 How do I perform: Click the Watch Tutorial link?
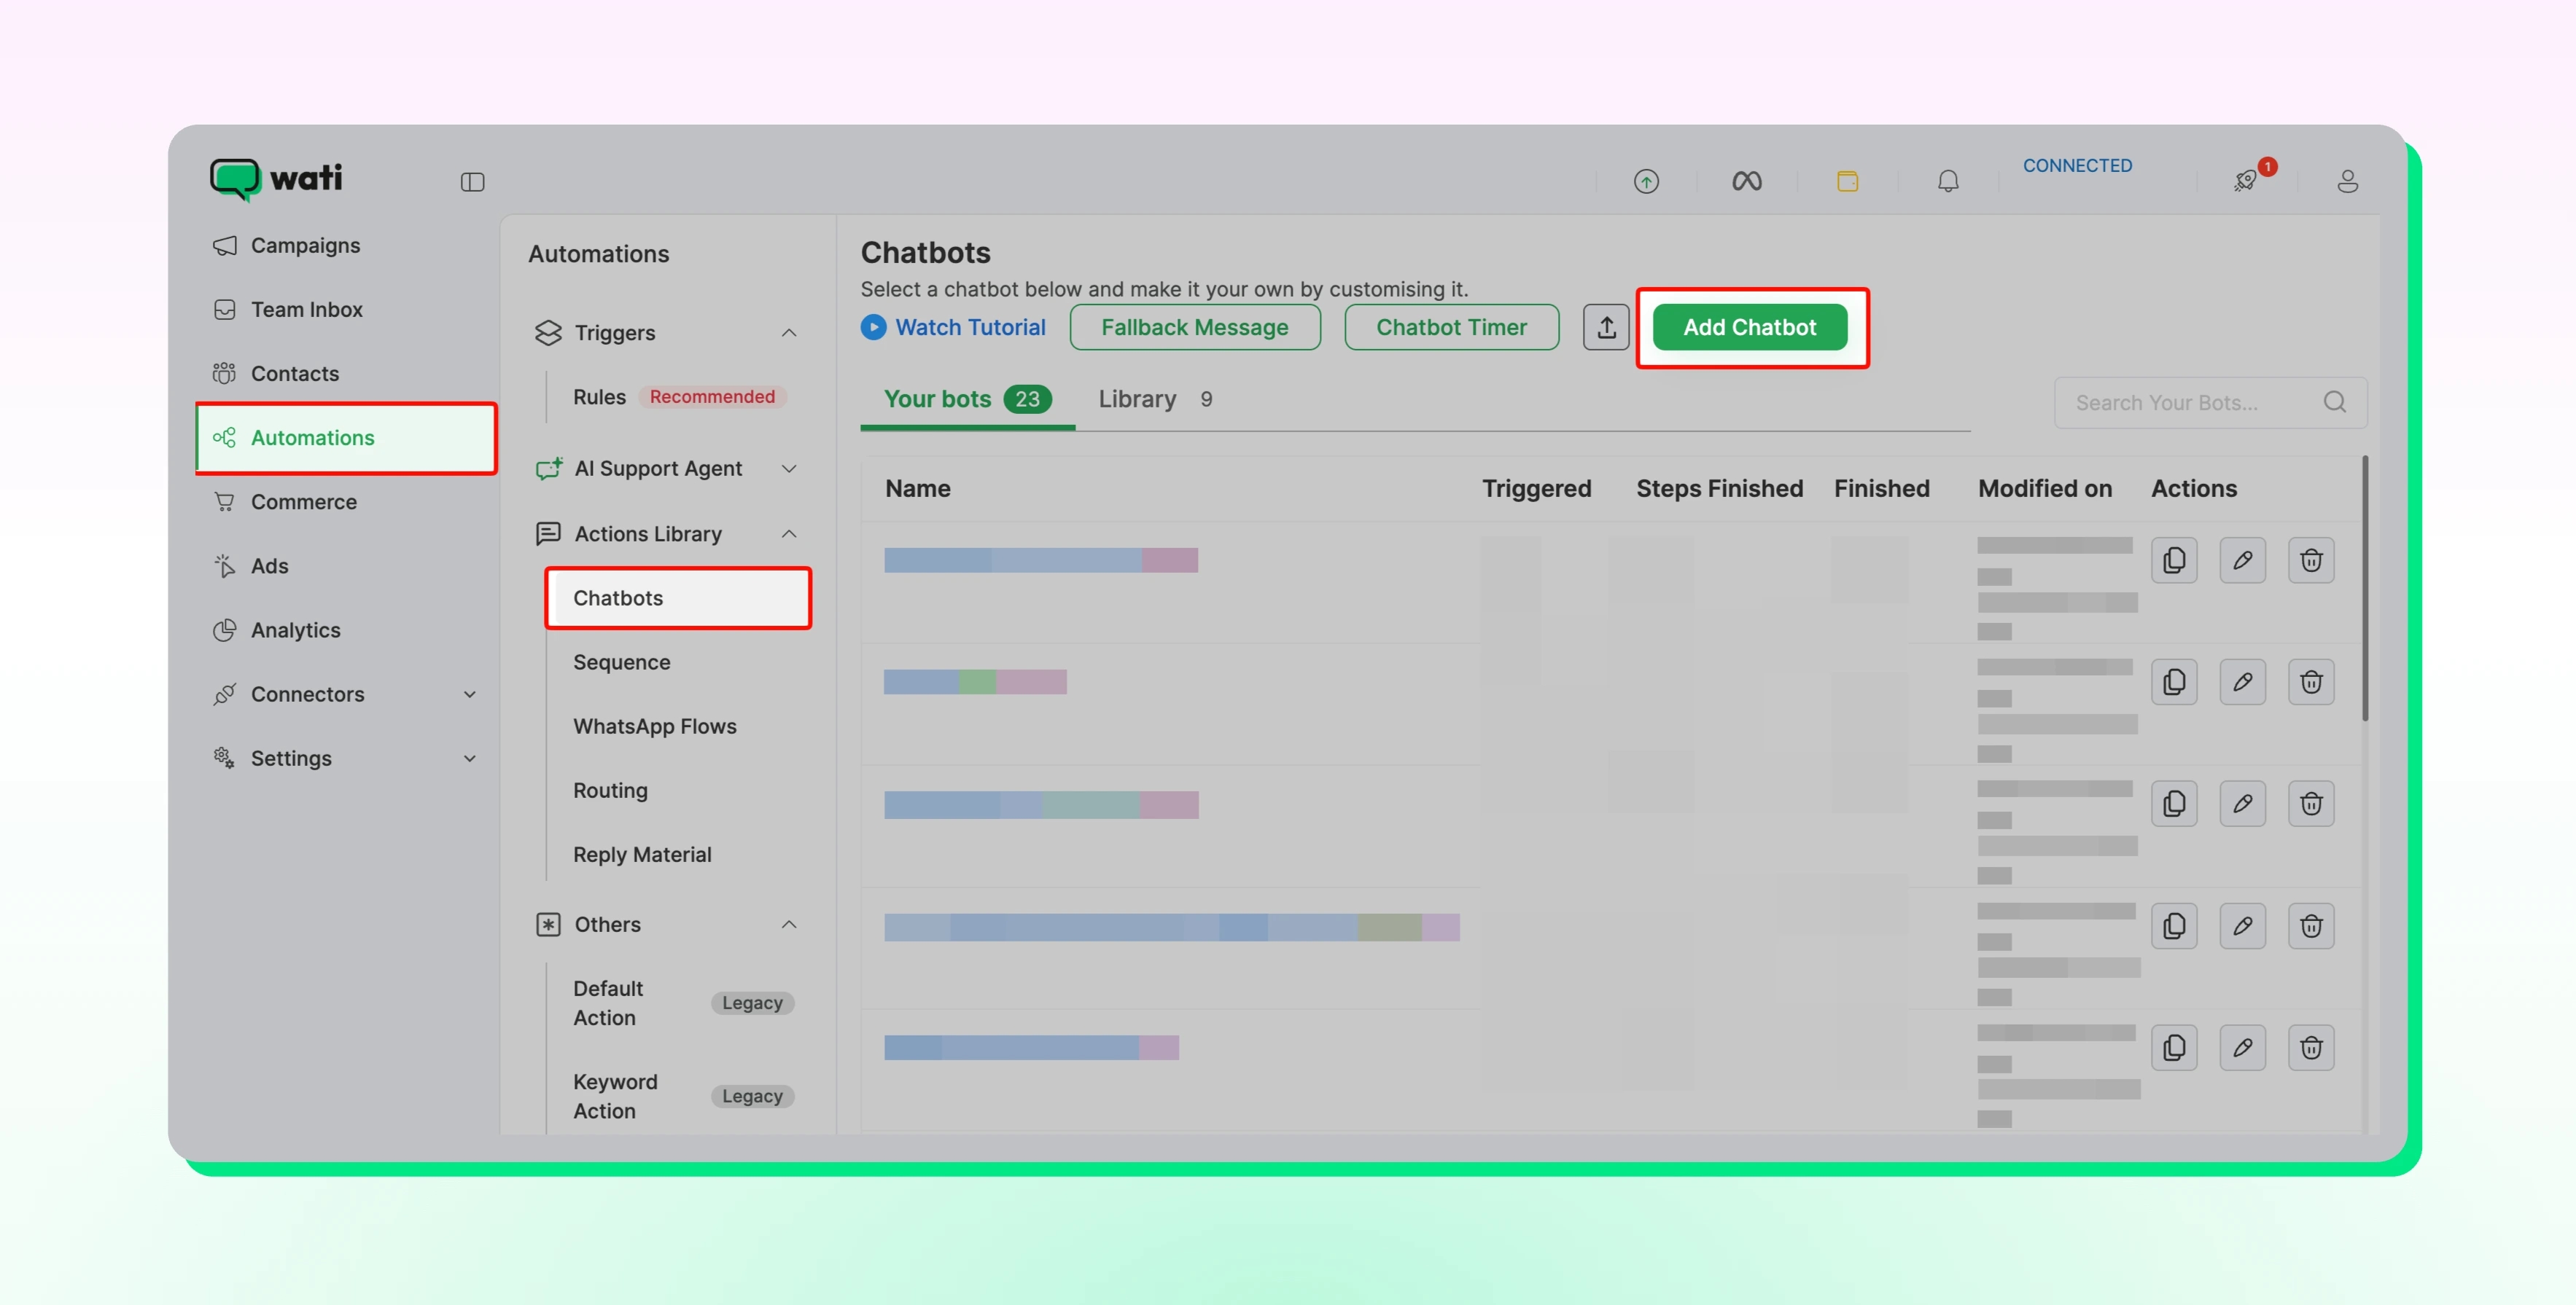coord(953,326)
